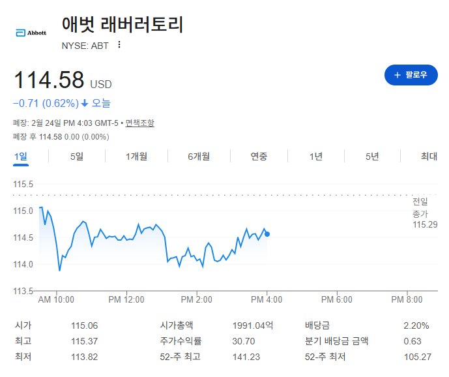Screen dimensions: 449x377
Task: Click the 시가총액 market cap value
Action: pyautogui.click(x=253, y=325)
